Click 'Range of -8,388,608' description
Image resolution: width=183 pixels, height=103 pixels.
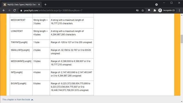(72, 64)
